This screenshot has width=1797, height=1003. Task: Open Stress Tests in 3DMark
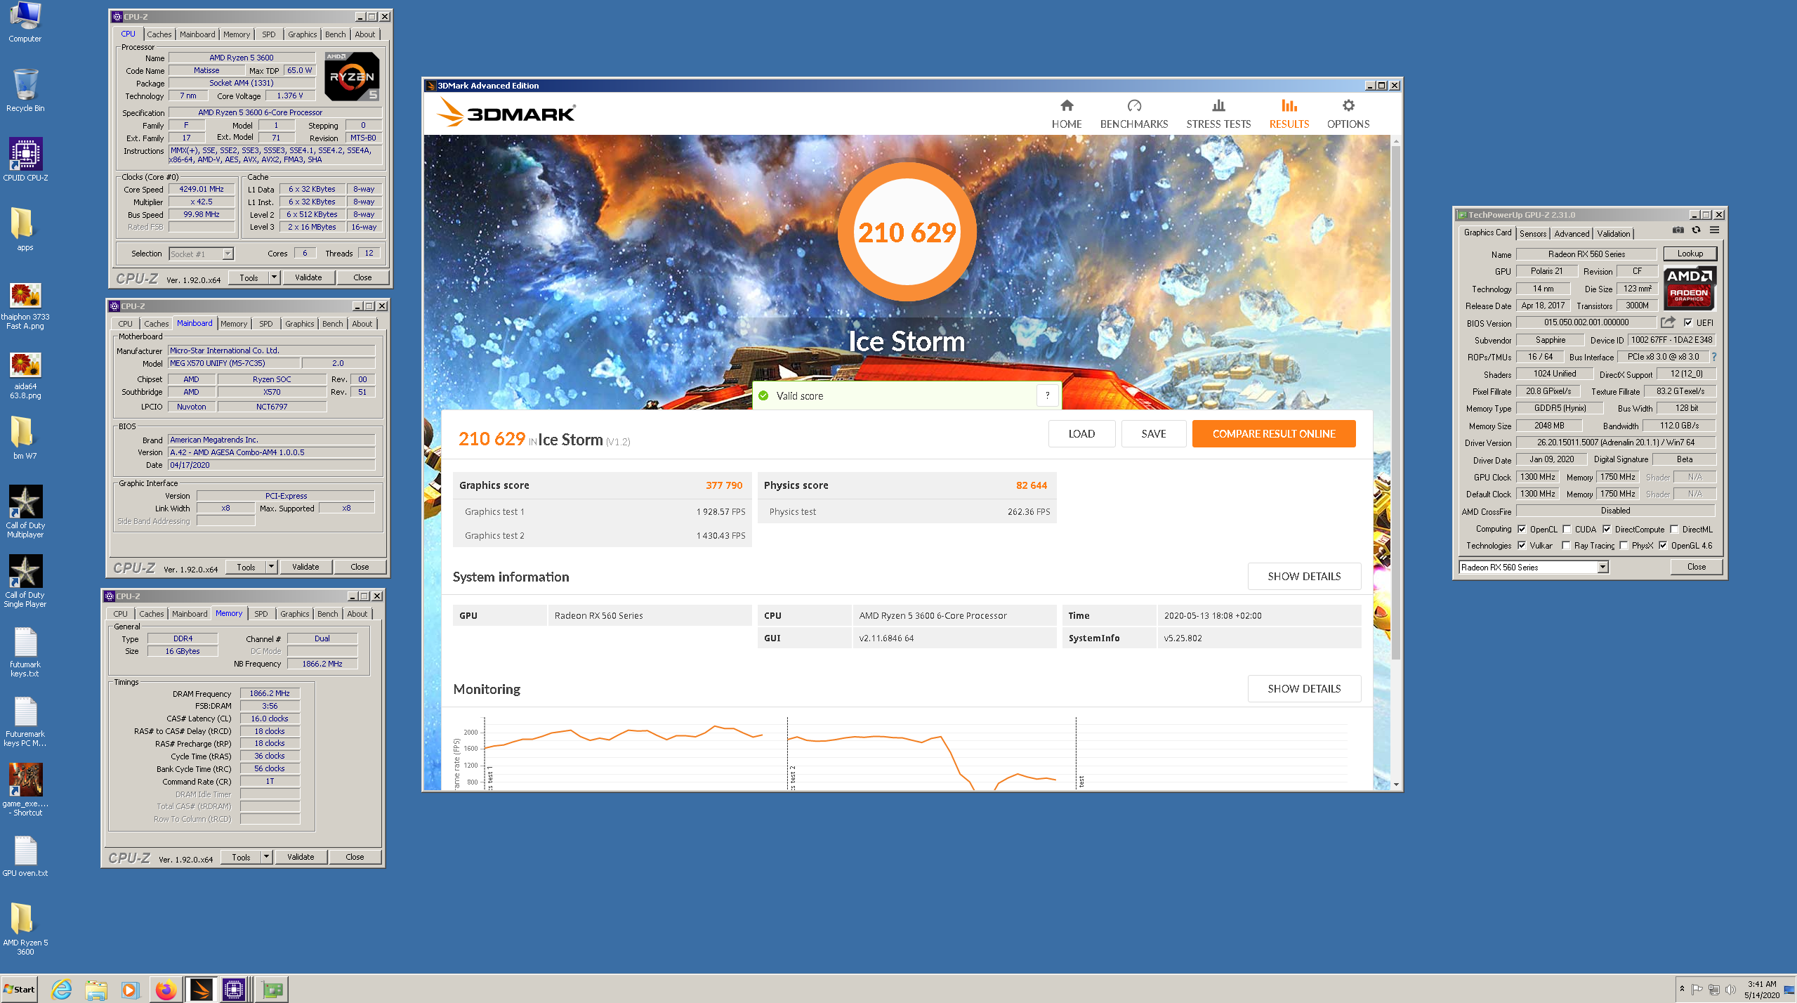point(1218,114)
